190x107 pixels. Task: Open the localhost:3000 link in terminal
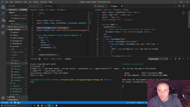(x=152, y=73)
